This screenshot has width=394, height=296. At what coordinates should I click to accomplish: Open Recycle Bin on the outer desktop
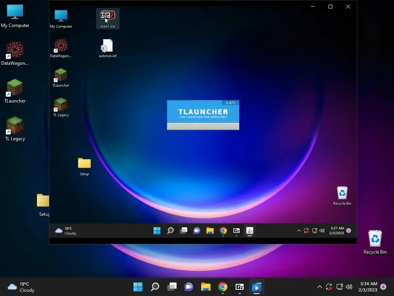tap(375, 242)
